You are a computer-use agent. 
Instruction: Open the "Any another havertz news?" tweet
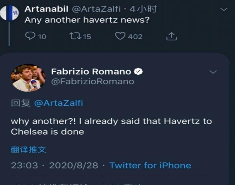click(87, 20)
